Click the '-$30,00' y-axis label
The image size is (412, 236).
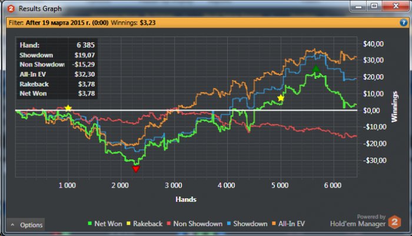pyautogui.click(x=375, y=160)
